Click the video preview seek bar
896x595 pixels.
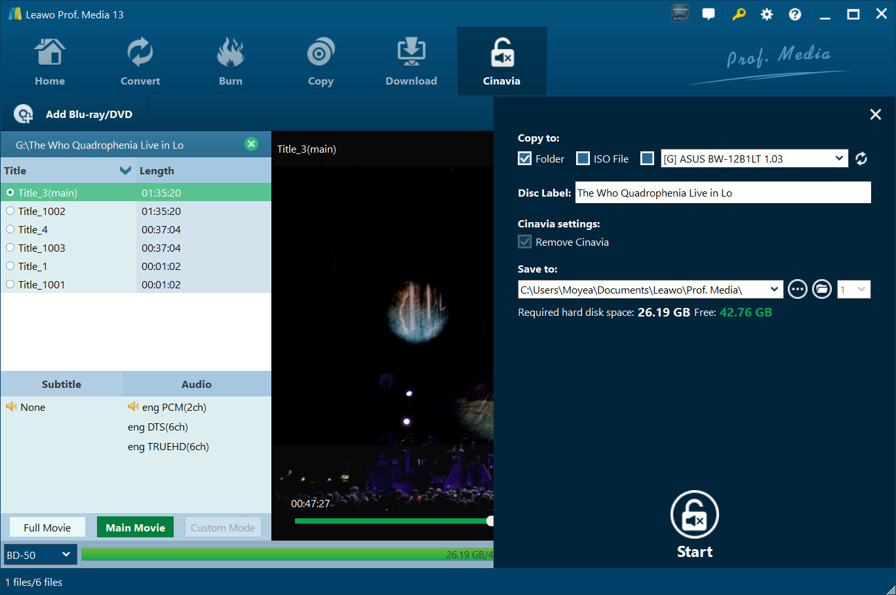[x=392, y=521]
